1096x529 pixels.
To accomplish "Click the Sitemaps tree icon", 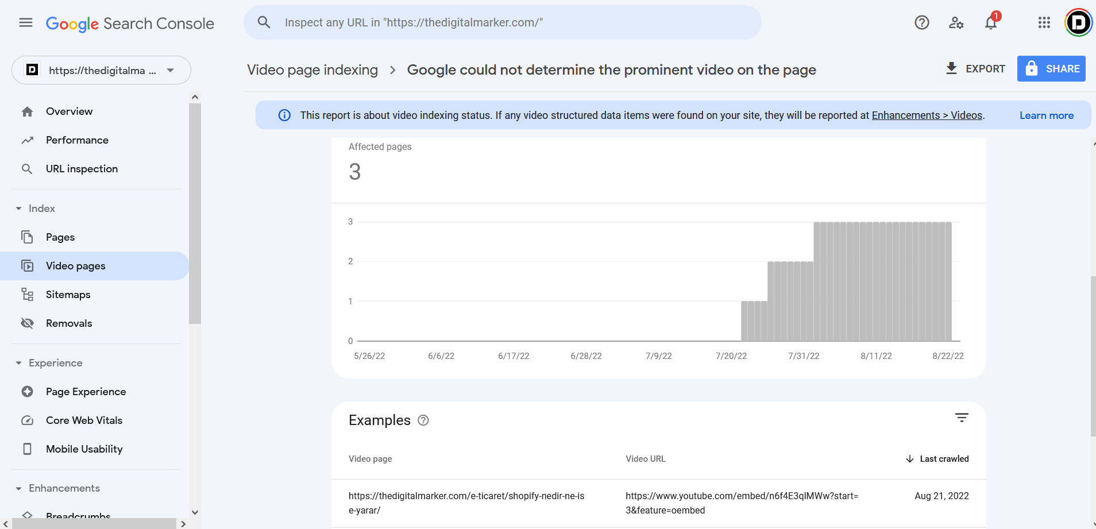I will 27,295.
